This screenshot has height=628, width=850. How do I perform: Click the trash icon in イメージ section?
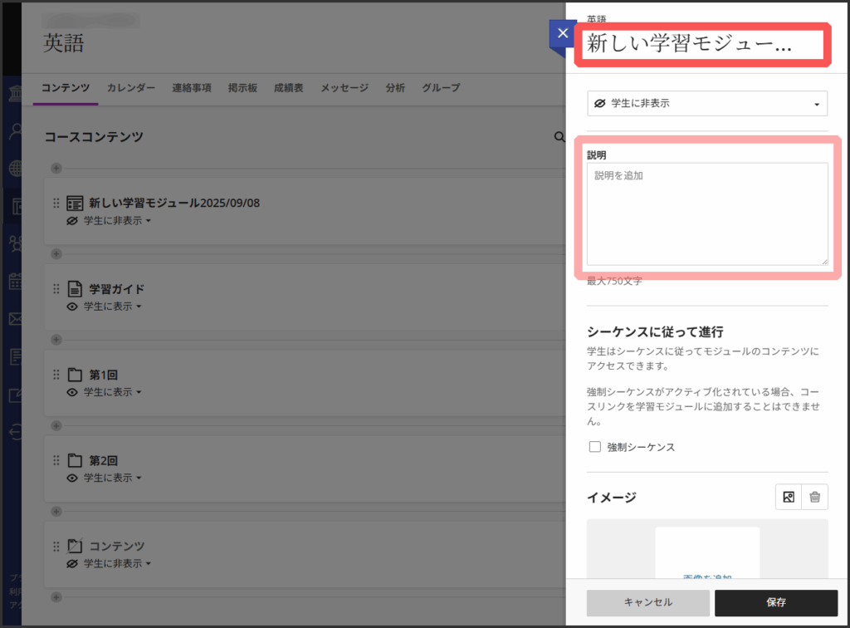[x=815, y=497]
